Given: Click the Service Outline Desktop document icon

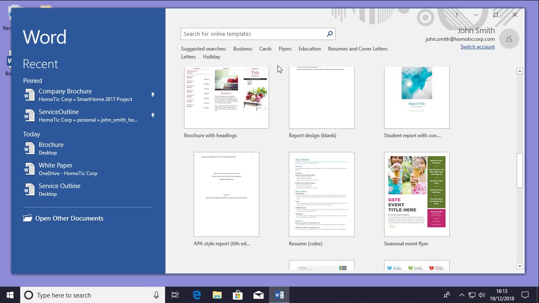Looking at the screenshot, I should click(29, 190).
